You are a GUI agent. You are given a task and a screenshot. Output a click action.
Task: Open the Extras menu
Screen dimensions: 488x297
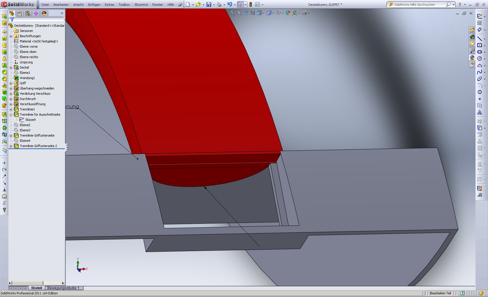[x=109, y=5]
